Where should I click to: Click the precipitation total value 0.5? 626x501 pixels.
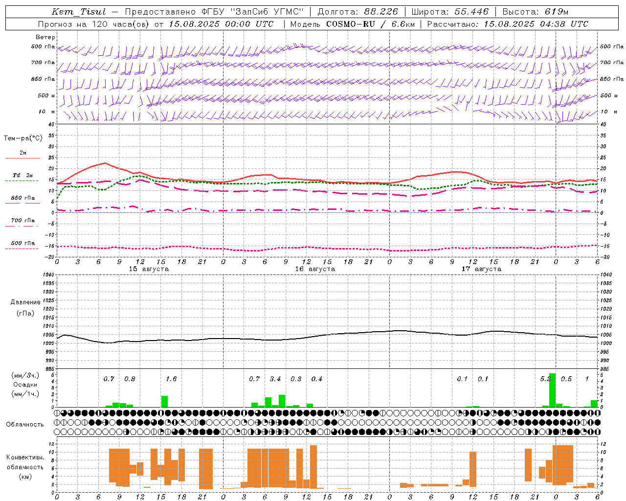tap(566, 379)
